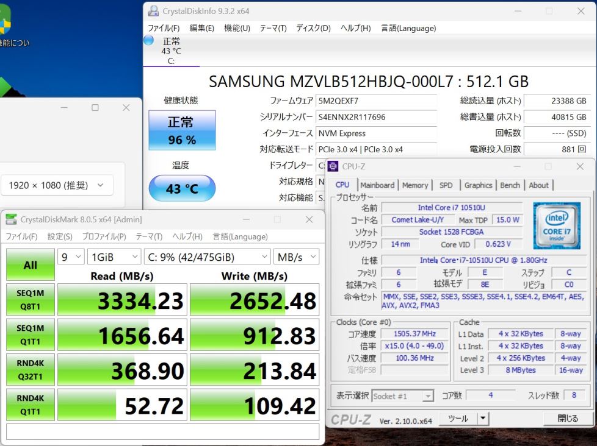Open ヘルプ(H) menu in CrystalDiskInfo
The image size is (597, 446).
(x=355, y=28)
